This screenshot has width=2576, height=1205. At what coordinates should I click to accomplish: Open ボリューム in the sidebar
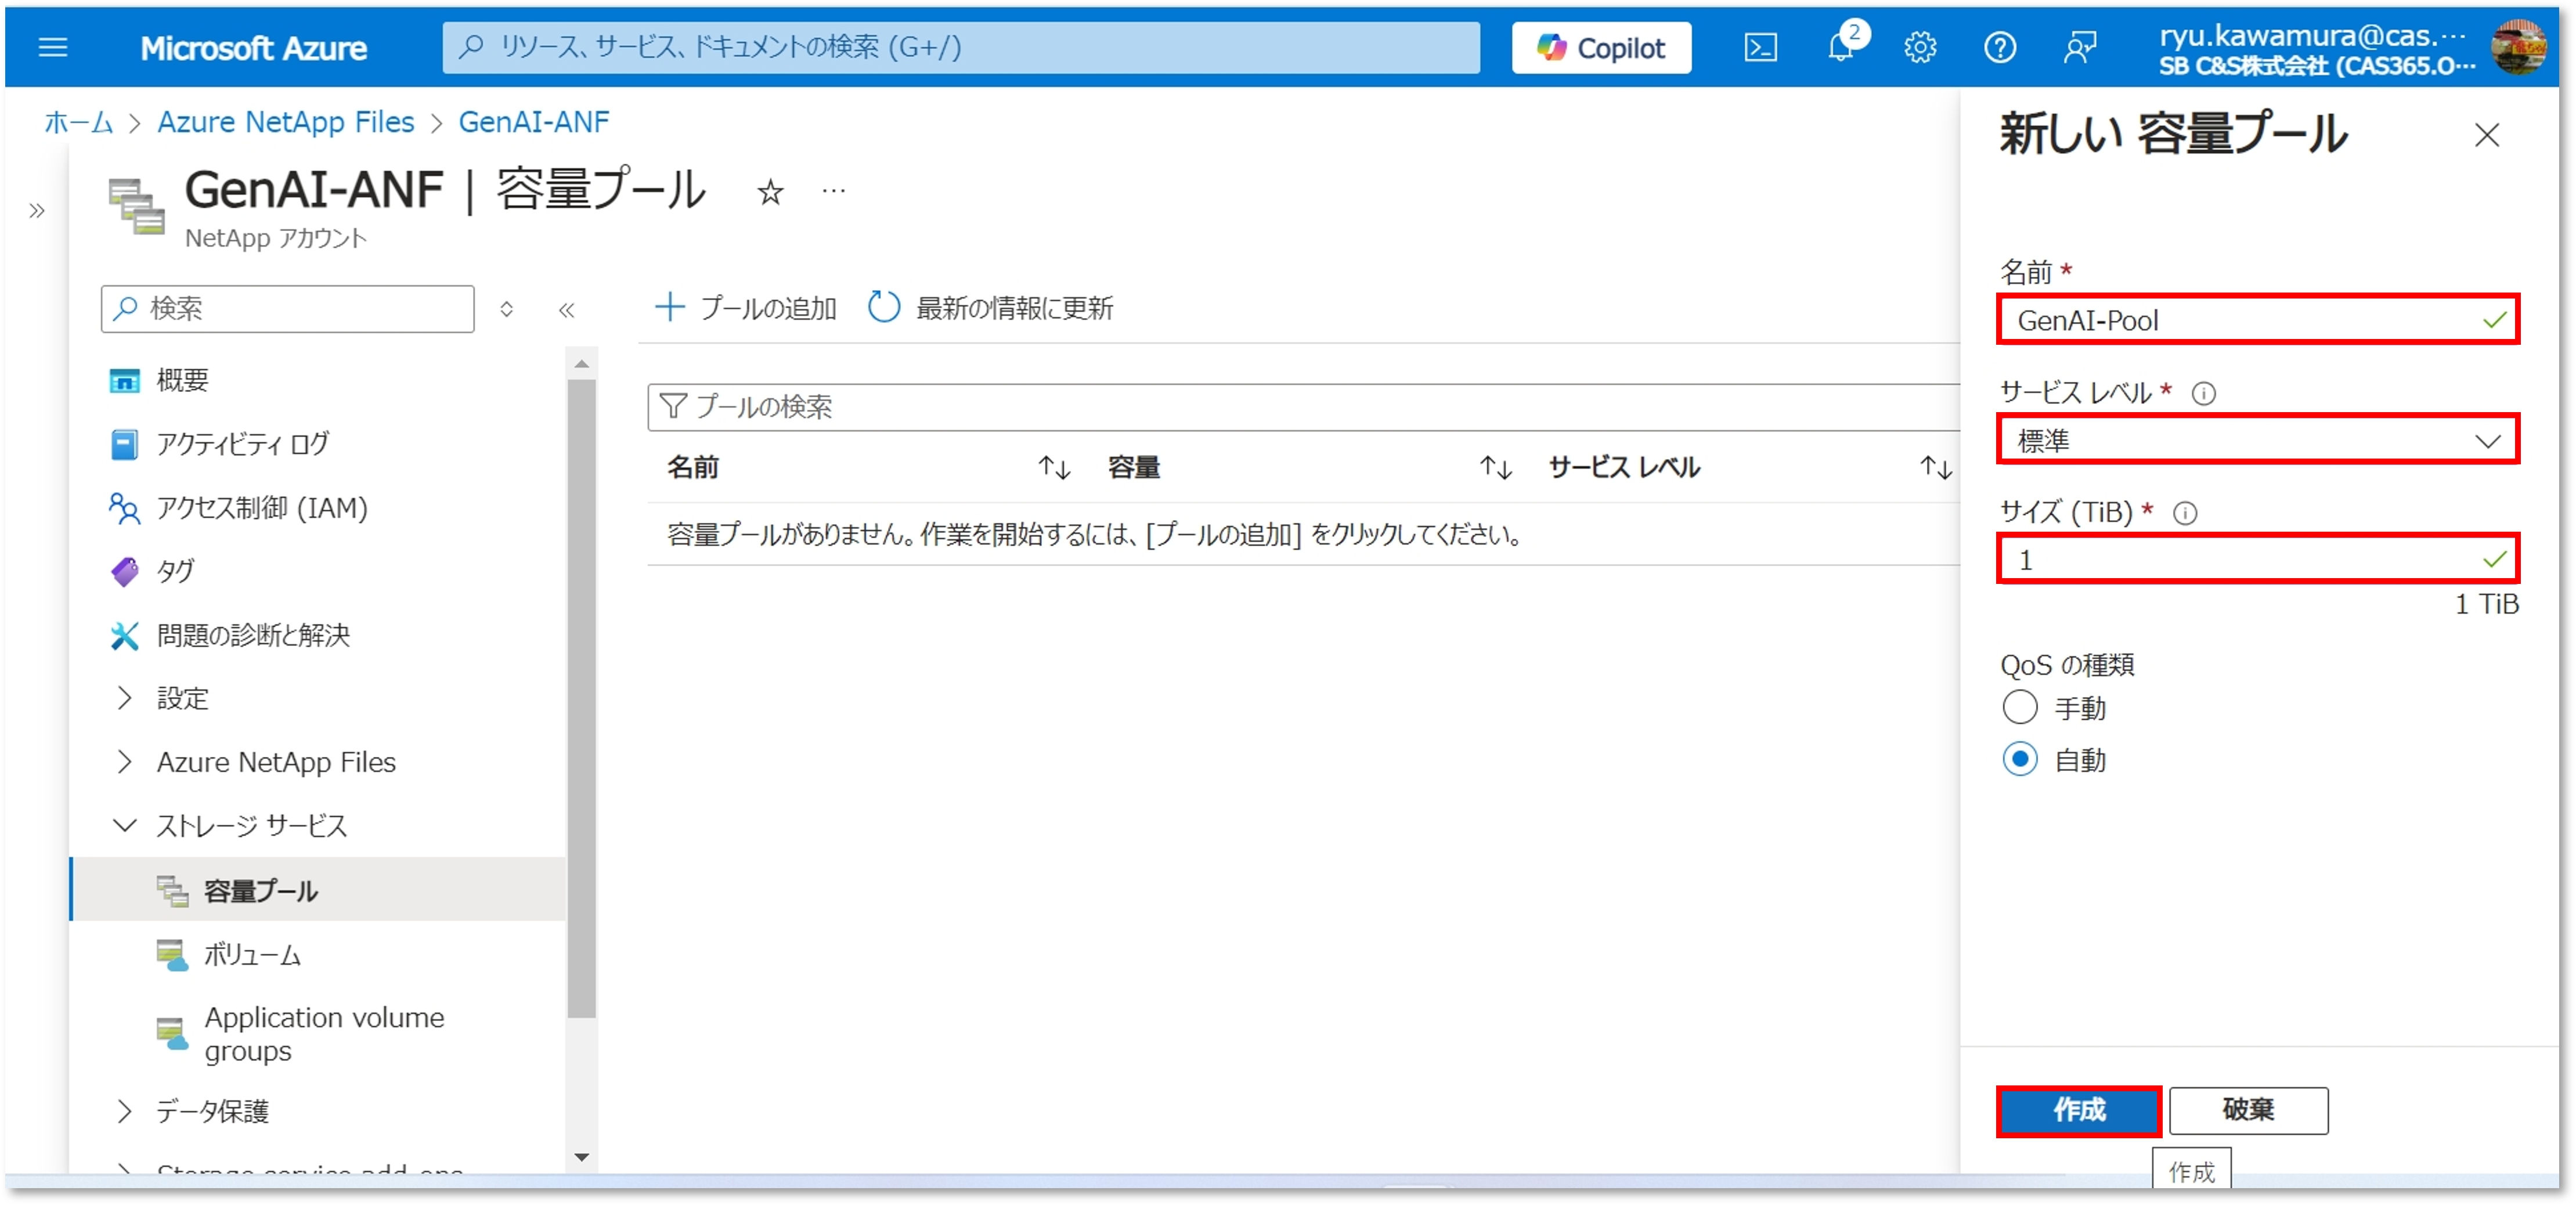point(252,954)
